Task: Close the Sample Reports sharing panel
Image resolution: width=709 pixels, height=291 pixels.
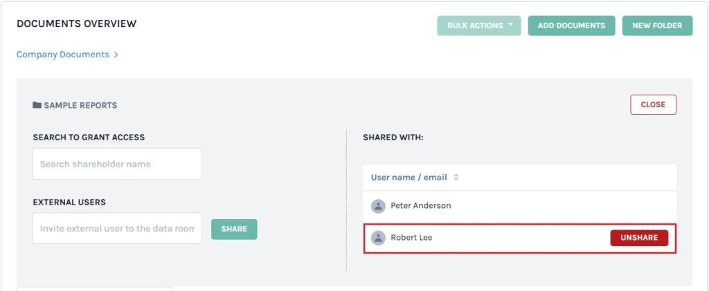Action: pos(652,105)
